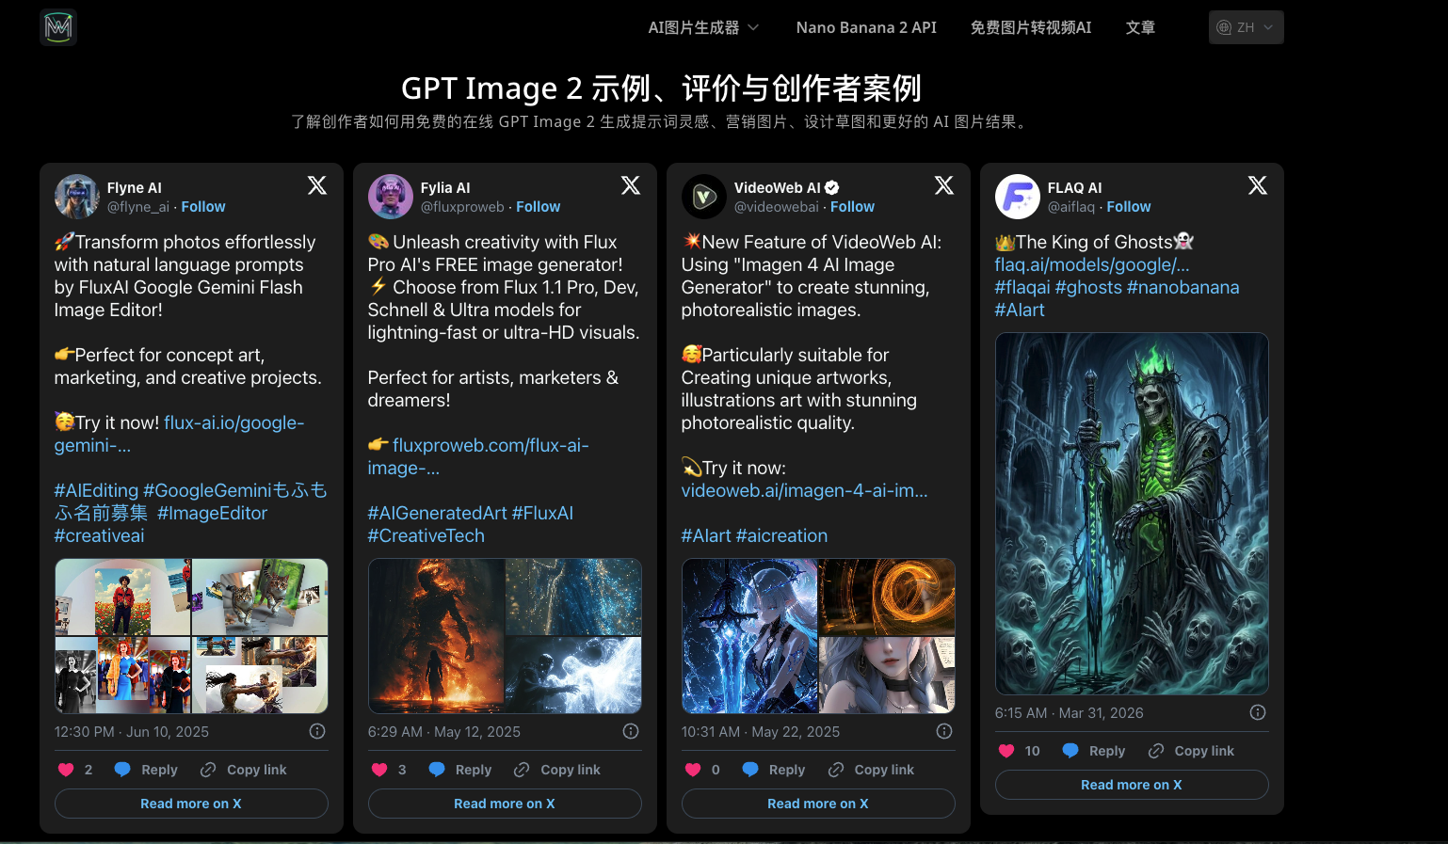Click info icon beside May 22, 2025 date
Screen dimensions: 1448x844
[944, 731]
